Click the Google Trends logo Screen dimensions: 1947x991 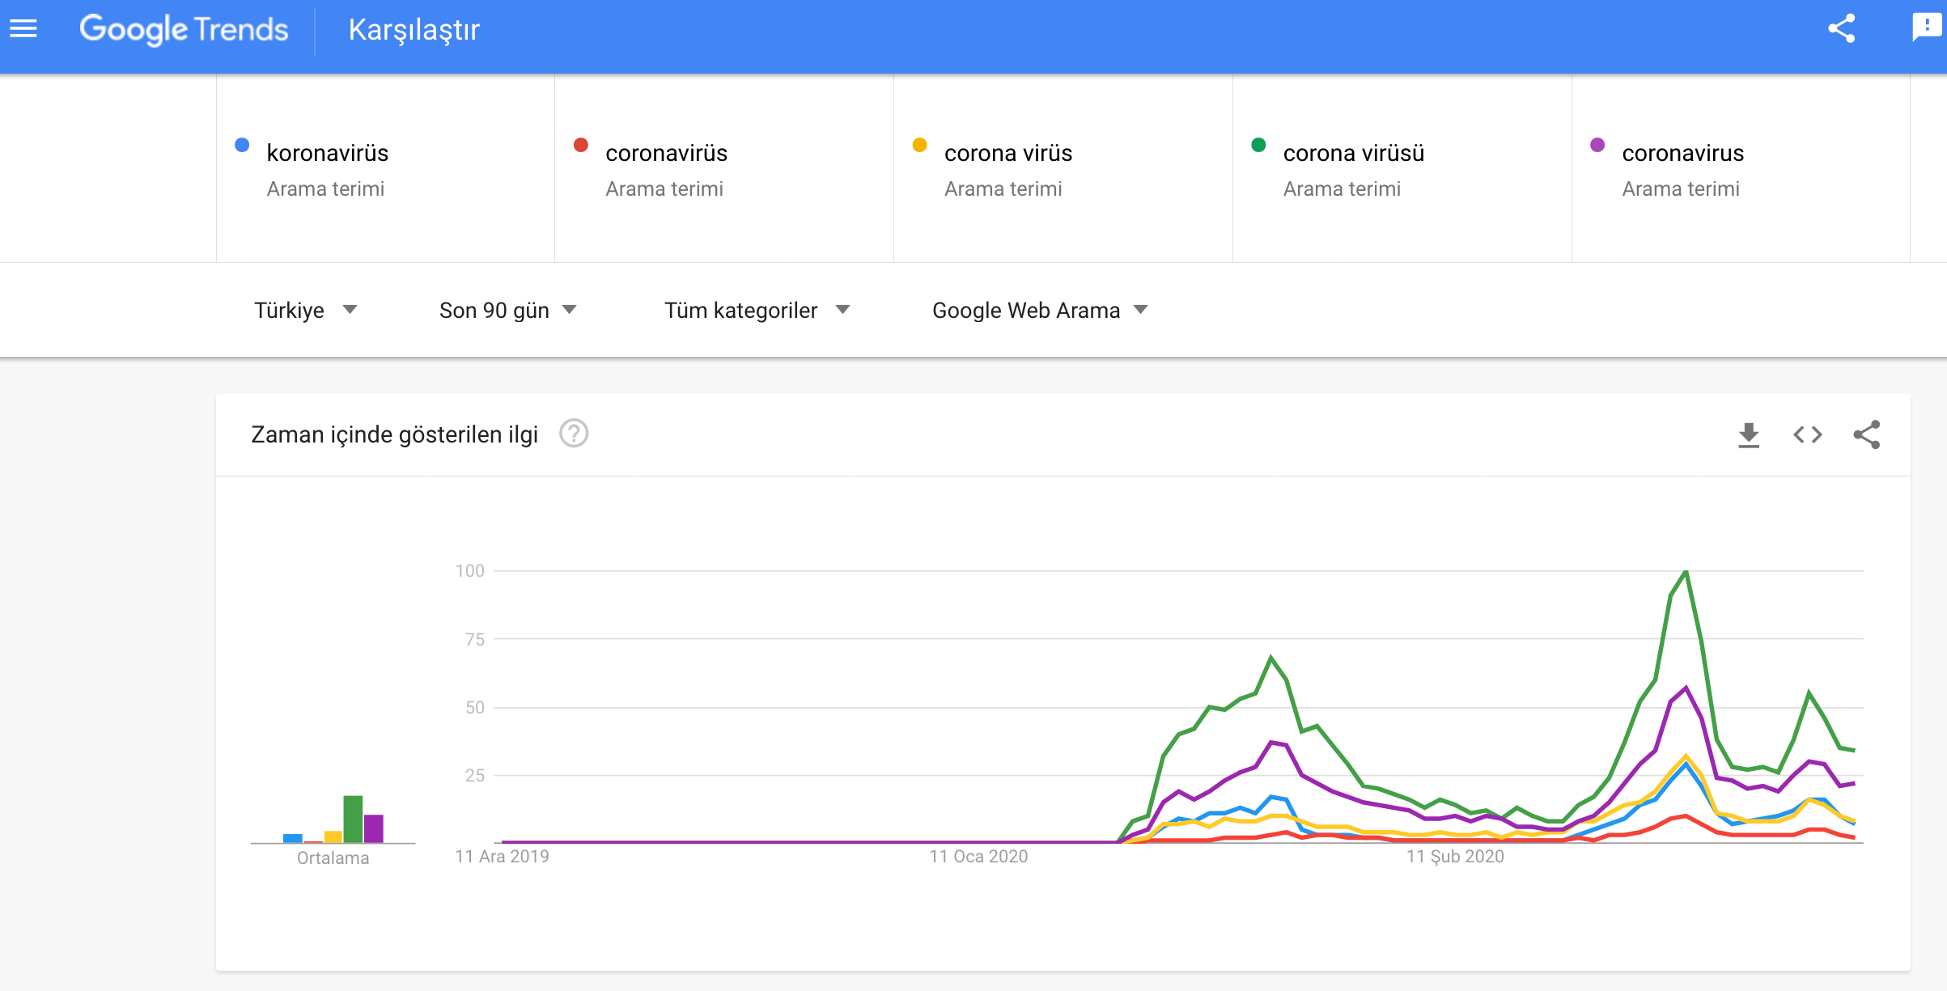pos(184,30)
